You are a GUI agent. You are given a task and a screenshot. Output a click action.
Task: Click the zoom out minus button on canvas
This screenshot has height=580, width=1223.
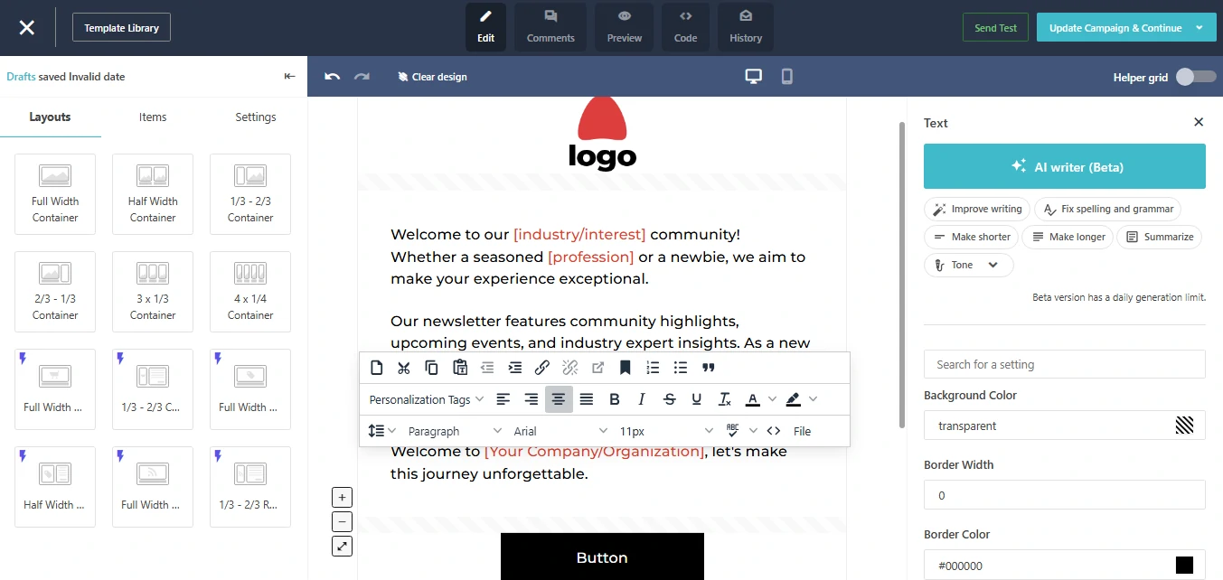(342, 521)
